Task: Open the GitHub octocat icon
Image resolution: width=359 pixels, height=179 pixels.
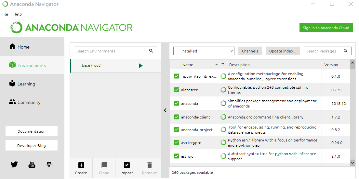Action: pos(49,164)
